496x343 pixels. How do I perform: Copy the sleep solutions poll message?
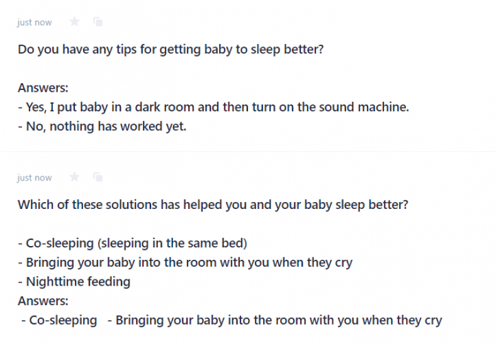point(98,177)
